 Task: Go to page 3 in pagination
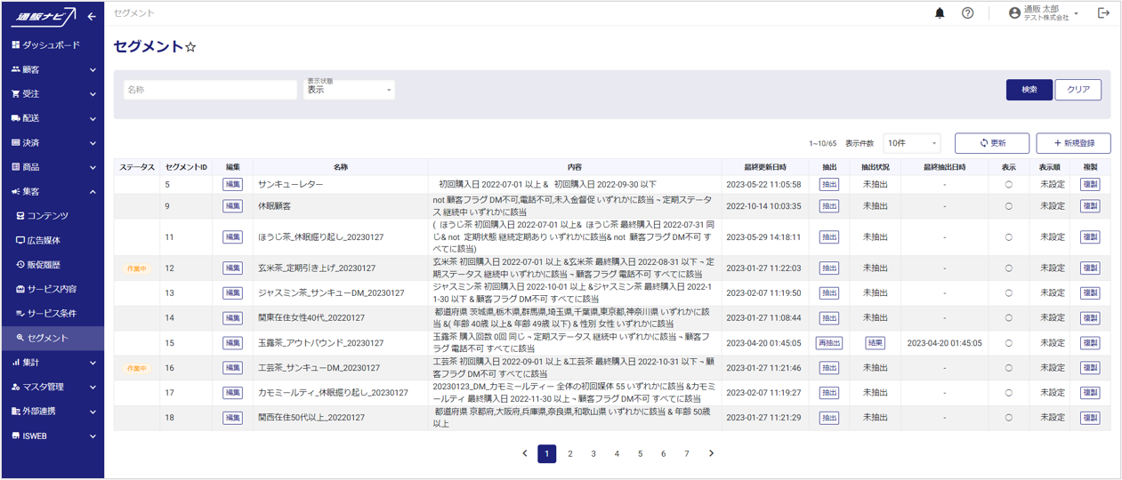(x=593, y=453)
